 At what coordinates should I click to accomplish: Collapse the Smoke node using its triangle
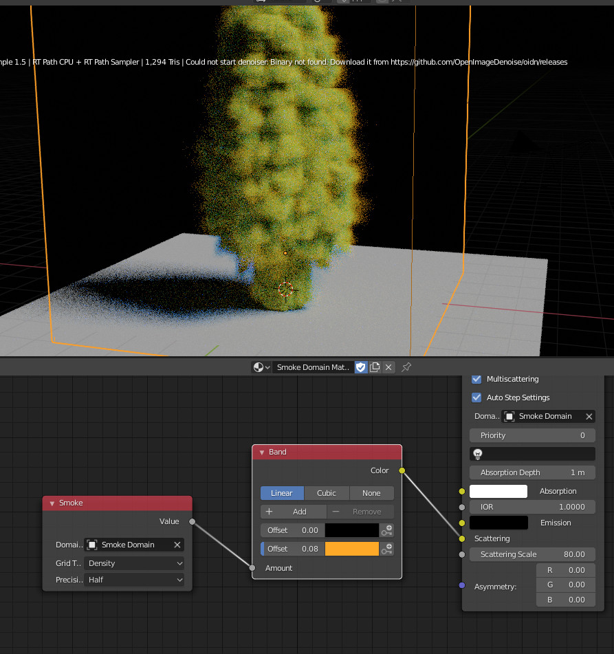click(52, 503)
